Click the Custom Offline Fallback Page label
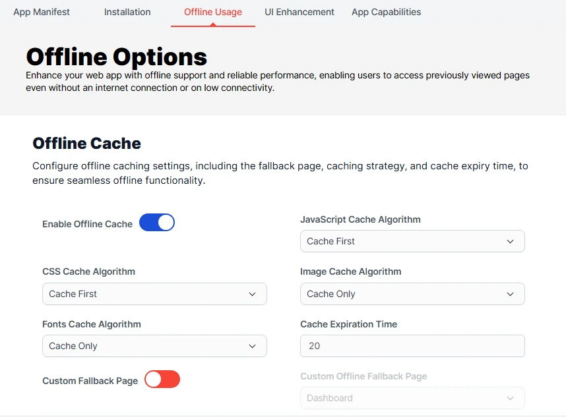The width and height of the screenshot is (566, 417). [363, 376]
